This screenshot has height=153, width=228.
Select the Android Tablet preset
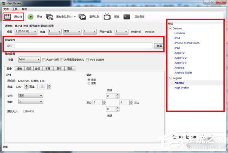[x=183, y=73]
